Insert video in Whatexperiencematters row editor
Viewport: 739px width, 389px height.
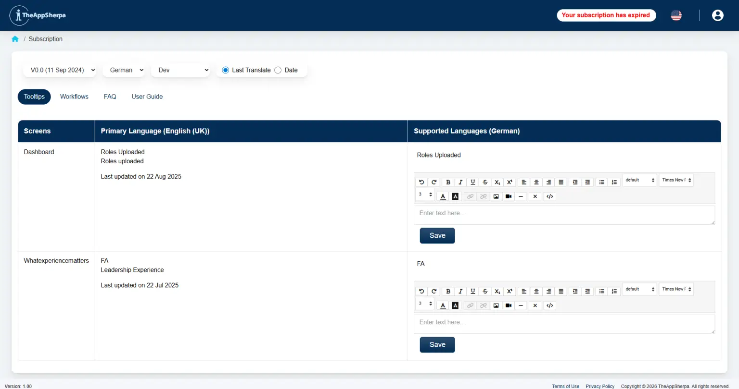point(509,305)
